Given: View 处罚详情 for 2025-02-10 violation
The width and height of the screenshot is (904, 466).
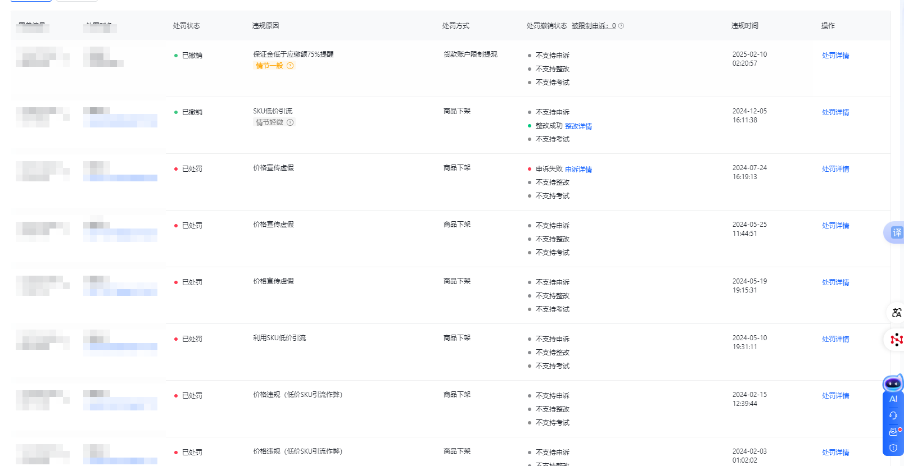Looking at the screenshot, I should pos(835,56).
